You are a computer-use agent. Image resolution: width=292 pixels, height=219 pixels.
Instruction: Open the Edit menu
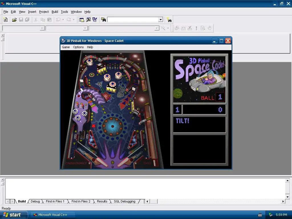coord(13,12)
